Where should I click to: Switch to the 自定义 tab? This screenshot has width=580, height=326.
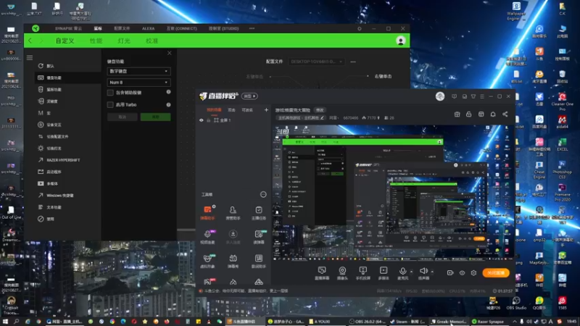pyautogui.click(x=65, y=41)
